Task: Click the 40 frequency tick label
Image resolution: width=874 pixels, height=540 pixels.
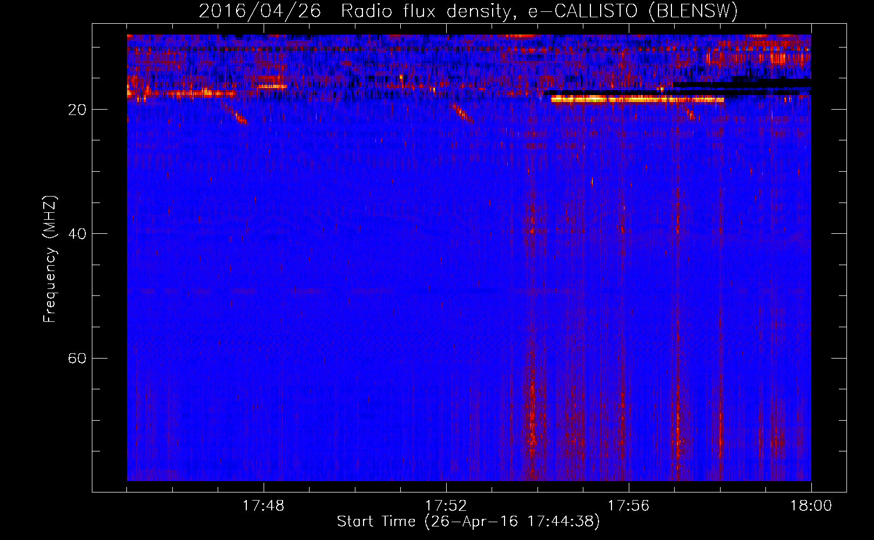Action: point(77,234)
